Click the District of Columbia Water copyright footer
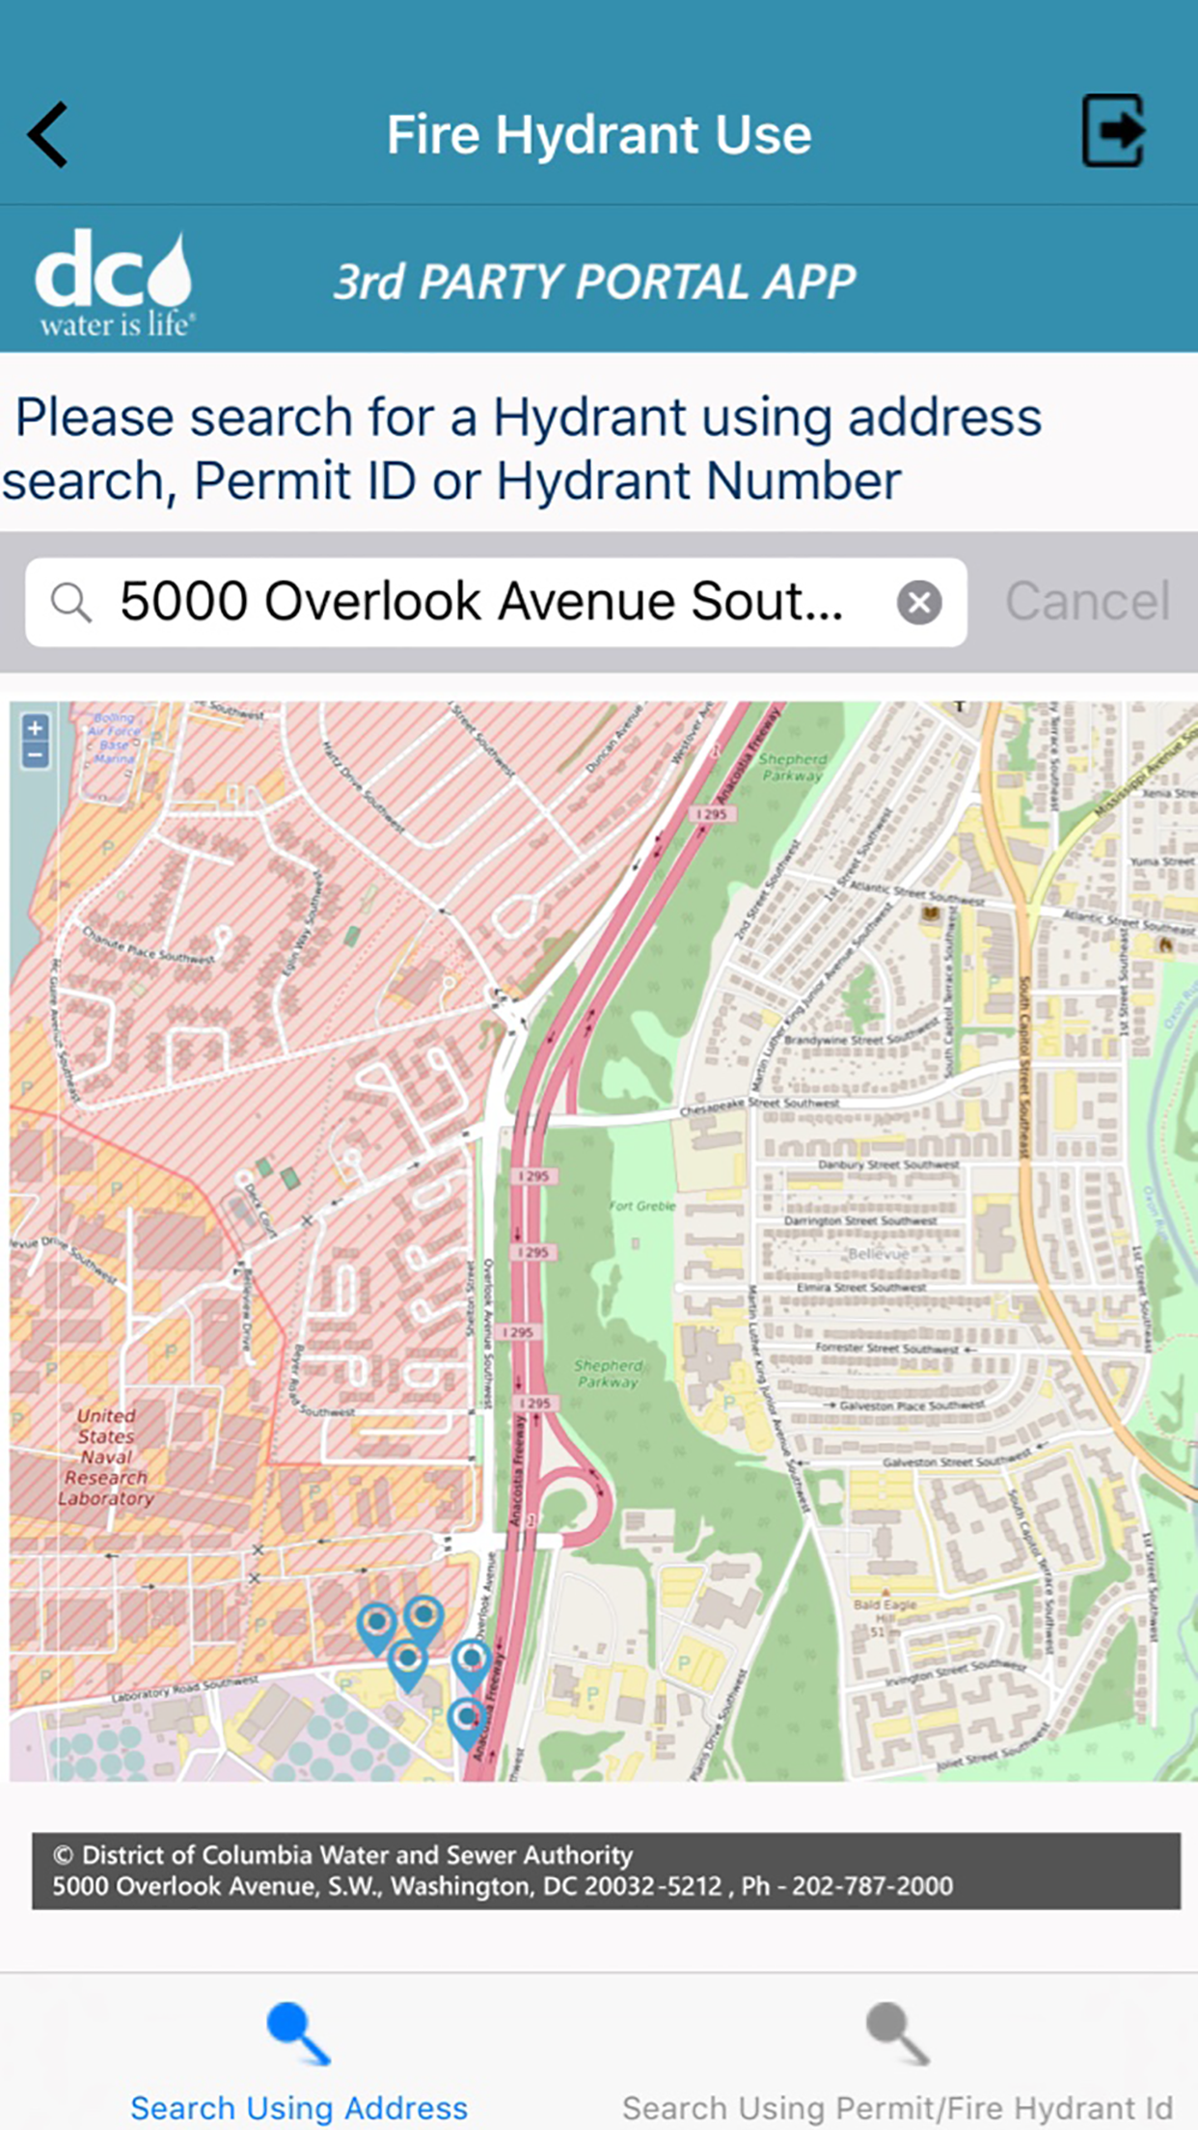Viewport: 1198px width, 2130px height. (606, 1871)
